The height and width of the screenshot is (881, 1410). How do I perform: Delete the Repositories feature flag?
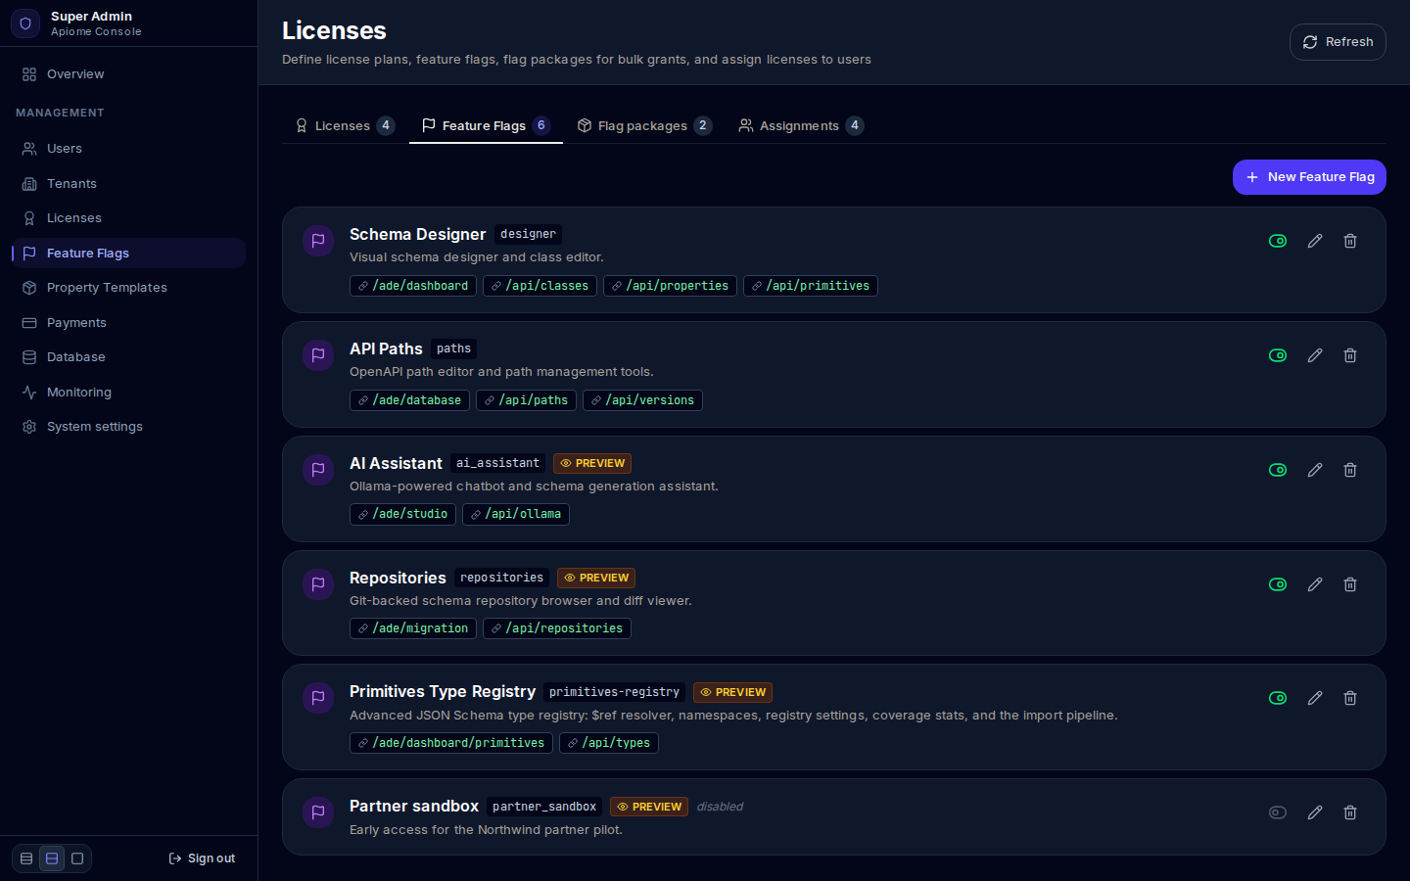coord(1350,584)
